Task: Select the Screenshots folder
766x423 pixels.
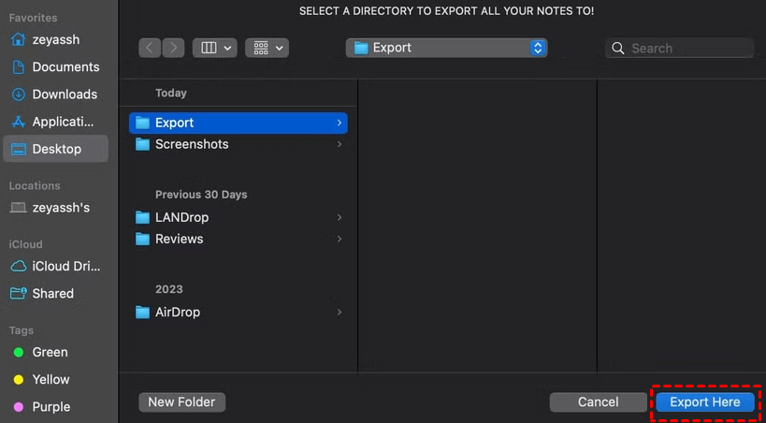Action: [x=191, y=144]
